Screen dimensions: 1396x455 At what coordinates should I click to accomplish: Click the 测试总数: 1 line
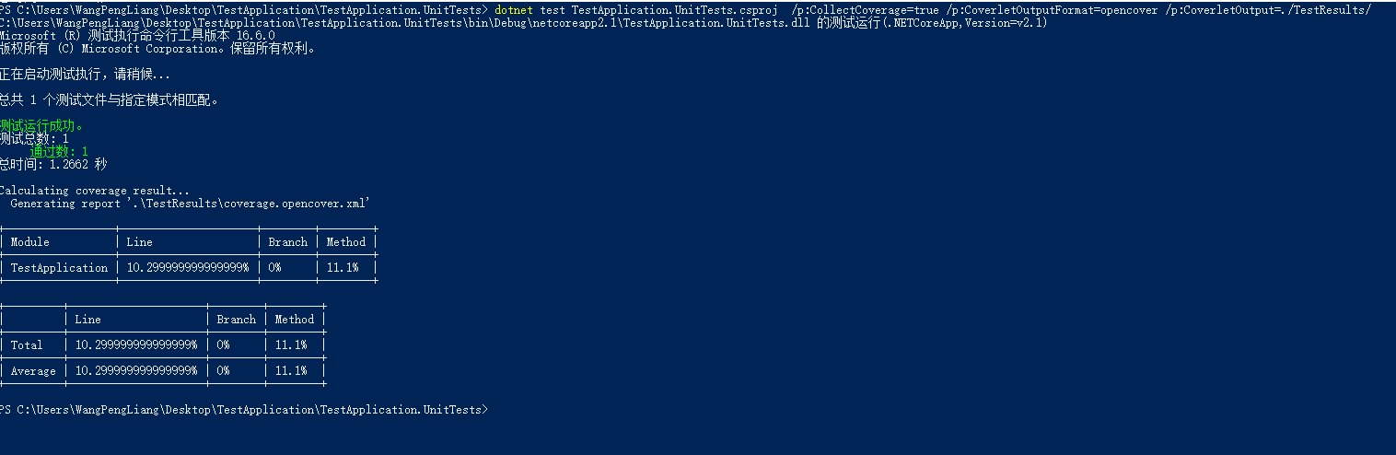coord(34,138)
